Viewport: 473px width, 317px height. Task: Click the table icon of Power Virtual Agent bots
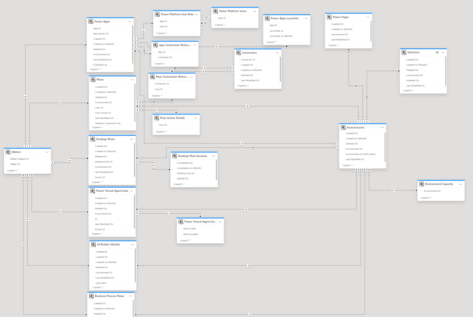point(92,191)
